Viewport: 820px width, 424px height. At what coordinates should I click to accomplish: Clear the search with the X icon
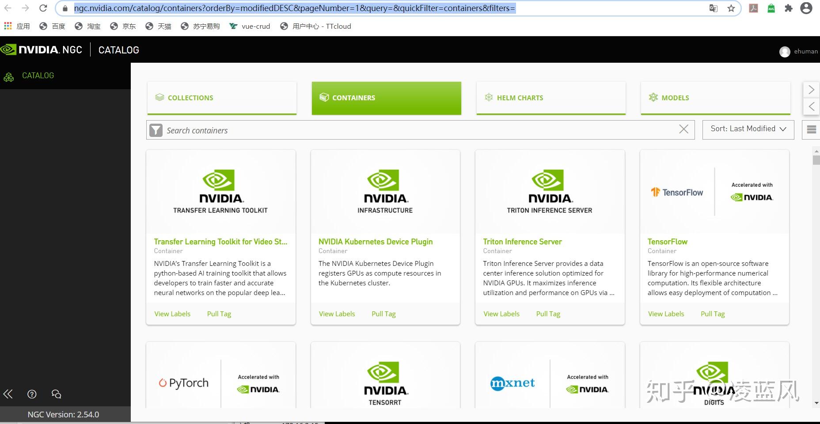tap(683, 129)
